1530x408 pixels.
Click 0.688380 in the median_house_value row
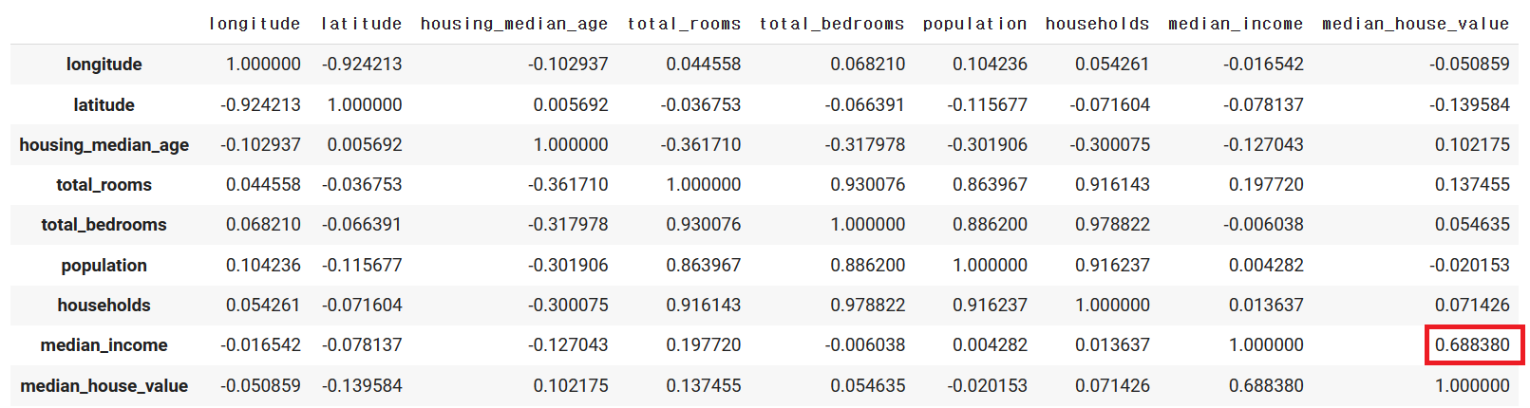point(1266,386)
